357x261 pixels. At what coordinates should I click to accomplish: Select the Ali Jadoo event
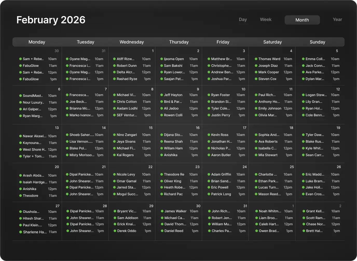click(179, 108)
